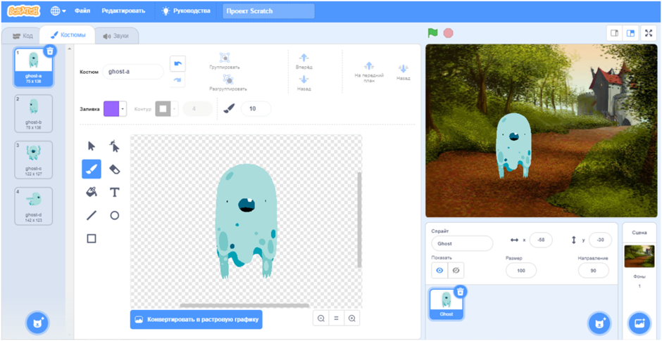Click the Разгруппировать ungroup icon
This screenshot has width=662, height=341.
(x=228, y=79)
